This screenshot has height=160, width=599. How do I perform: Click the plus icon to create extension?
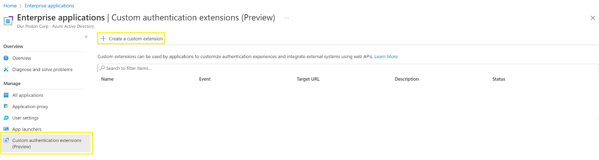coord(103,39)
